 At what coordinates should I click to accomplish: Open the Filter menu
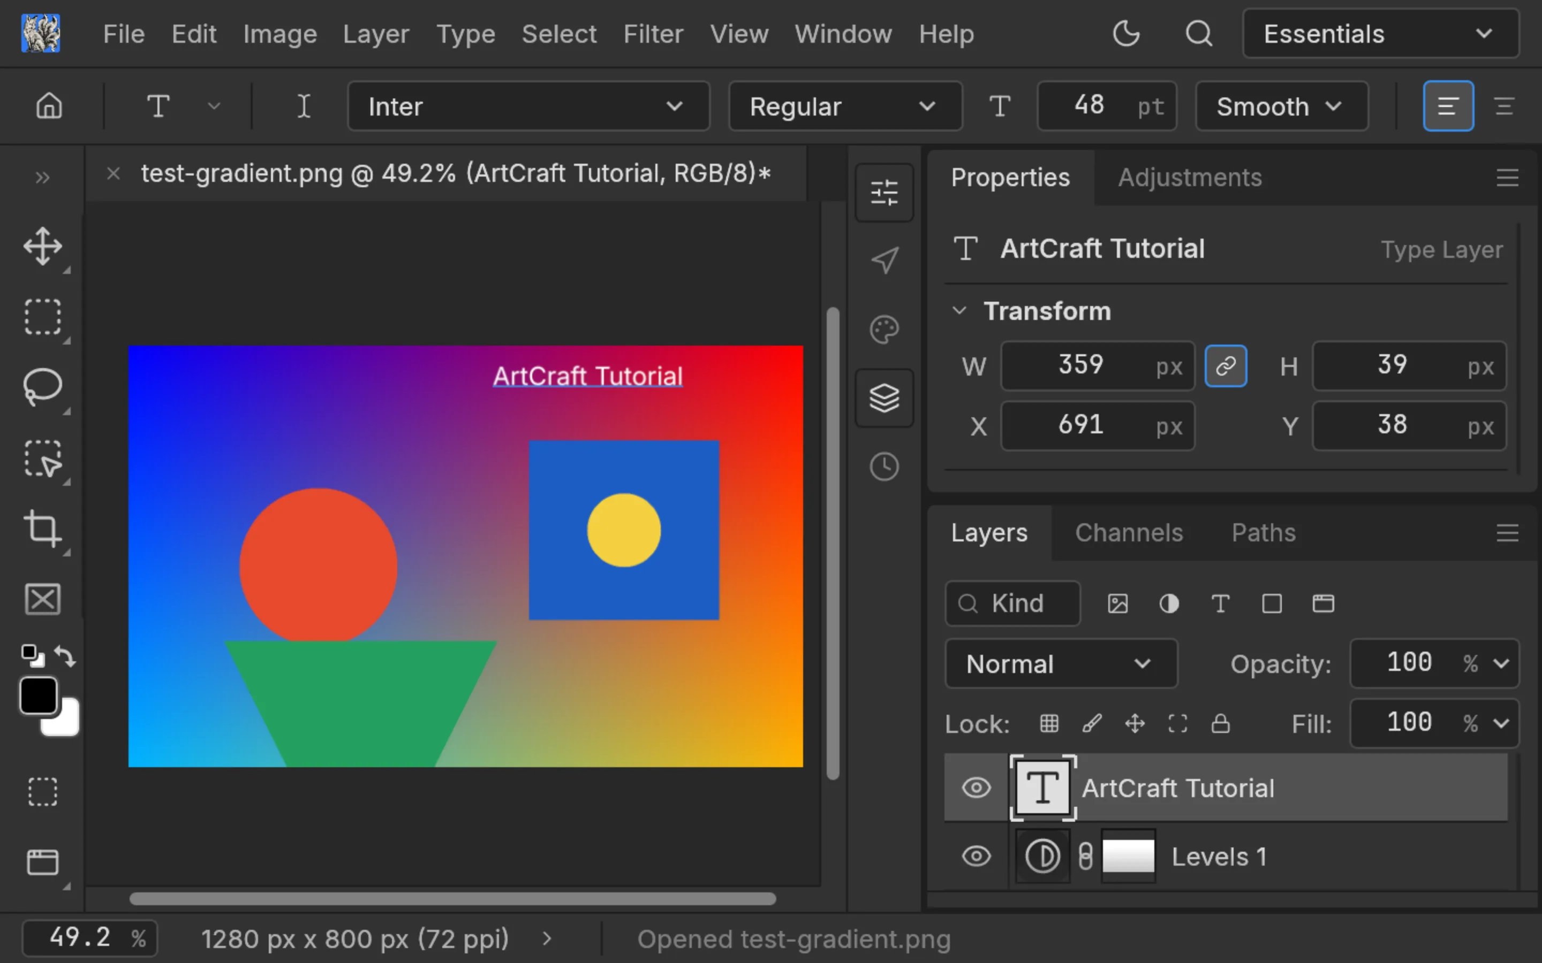coord(653,34)
